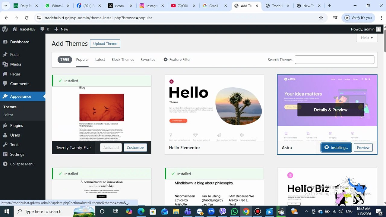Focus the Search Themes input field
386x217 pixels.
[334, 60]
